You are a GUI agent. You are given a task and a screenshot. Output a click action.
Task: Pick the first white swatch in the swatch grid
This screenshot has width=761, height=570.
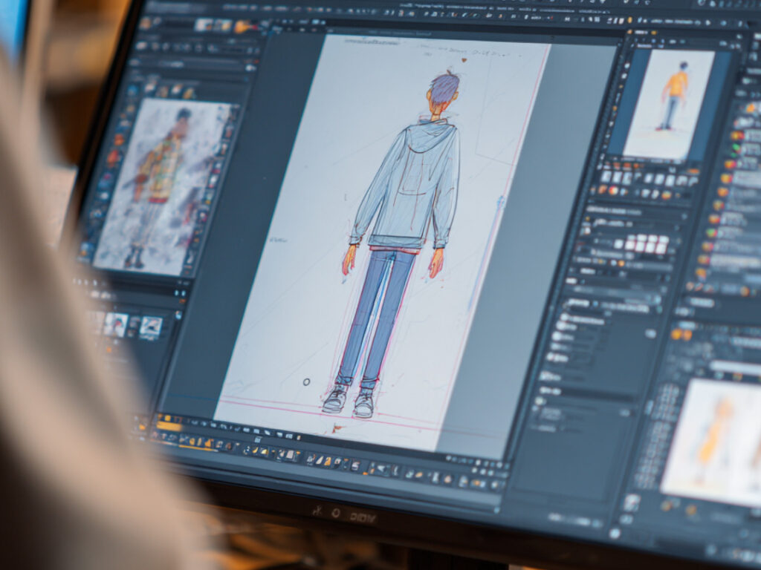coord(629,243)
